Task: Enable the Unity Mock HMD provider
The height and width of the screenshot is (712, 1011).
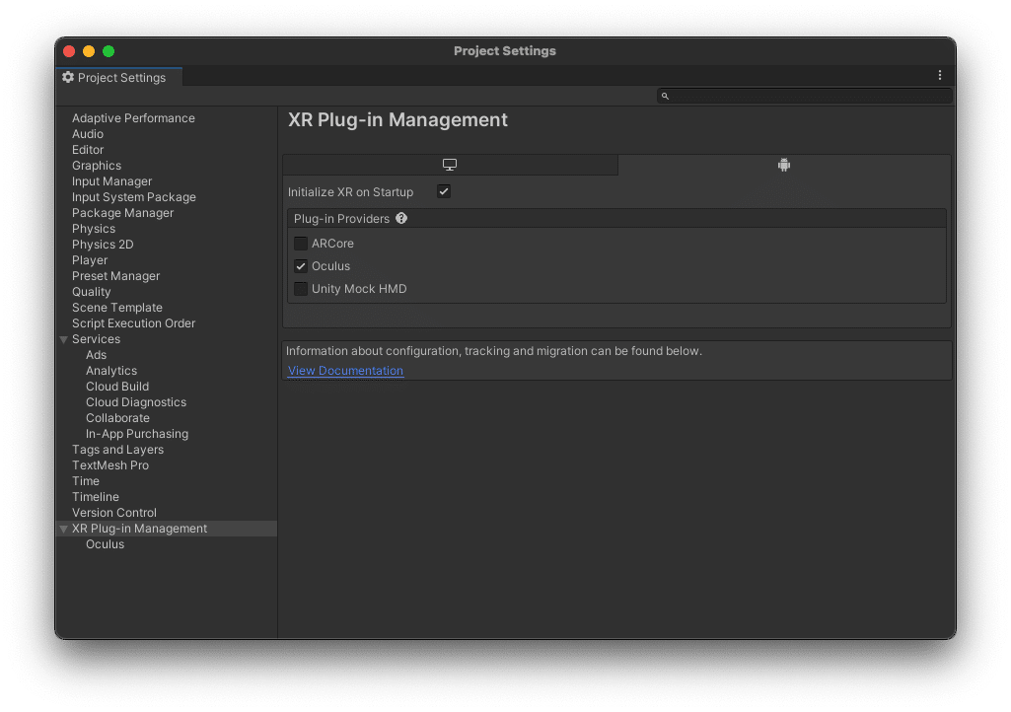Action: click(x=301, y=289)
